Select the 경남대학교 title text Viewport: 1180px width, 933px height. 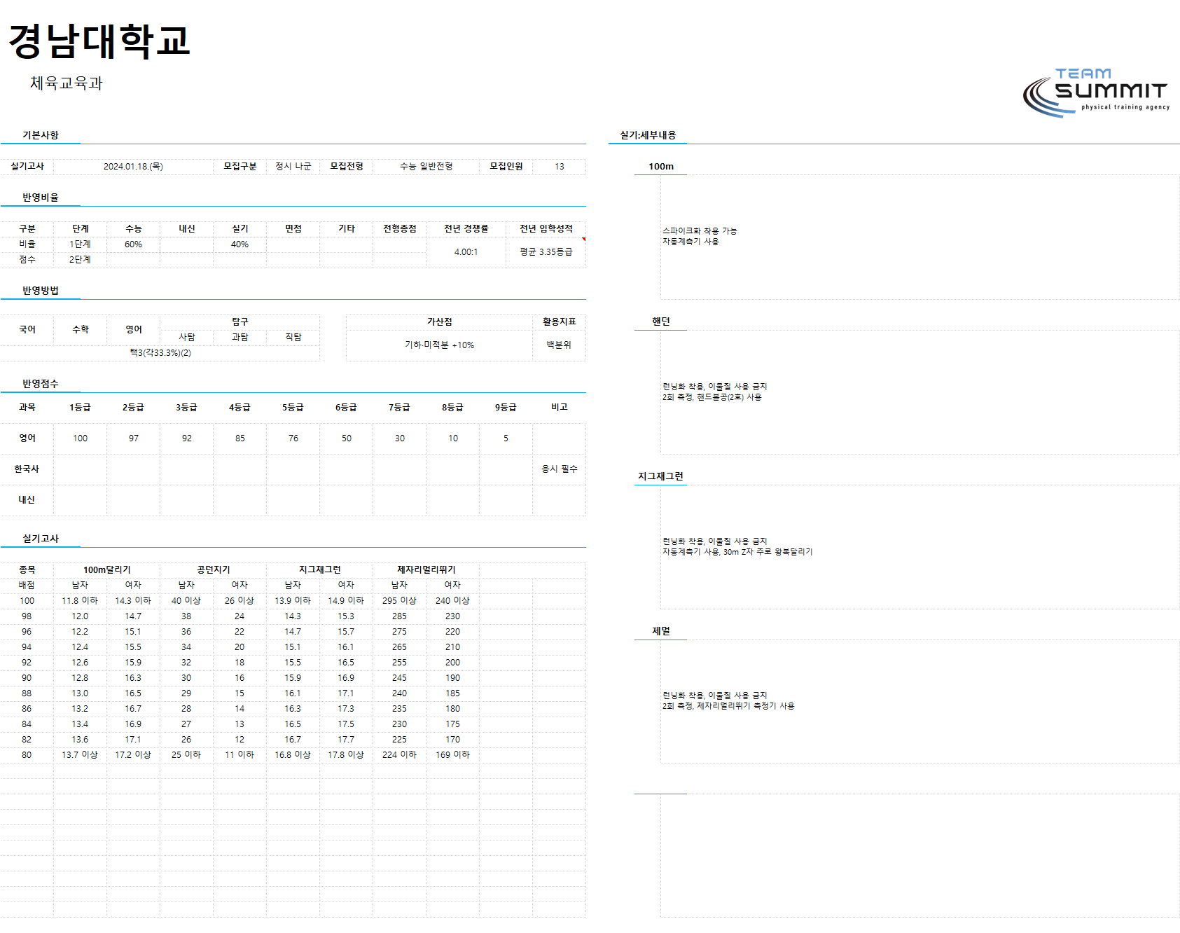click(x=99, y=41)
